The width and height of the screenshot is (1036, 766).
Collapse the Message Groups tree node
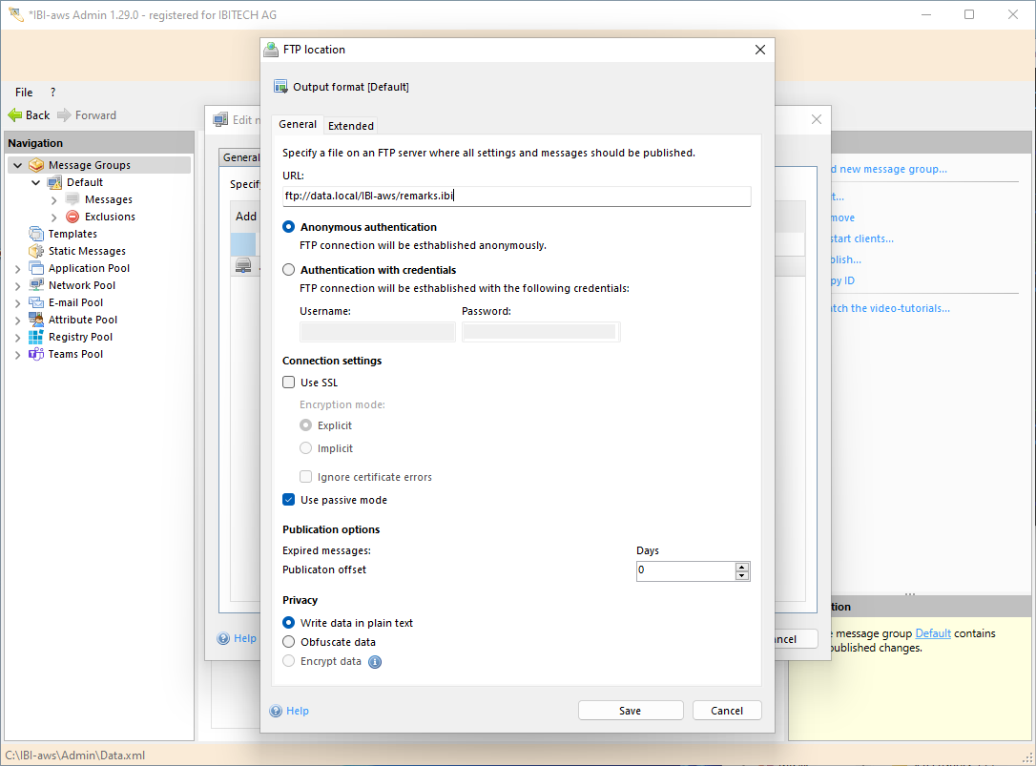17,165
